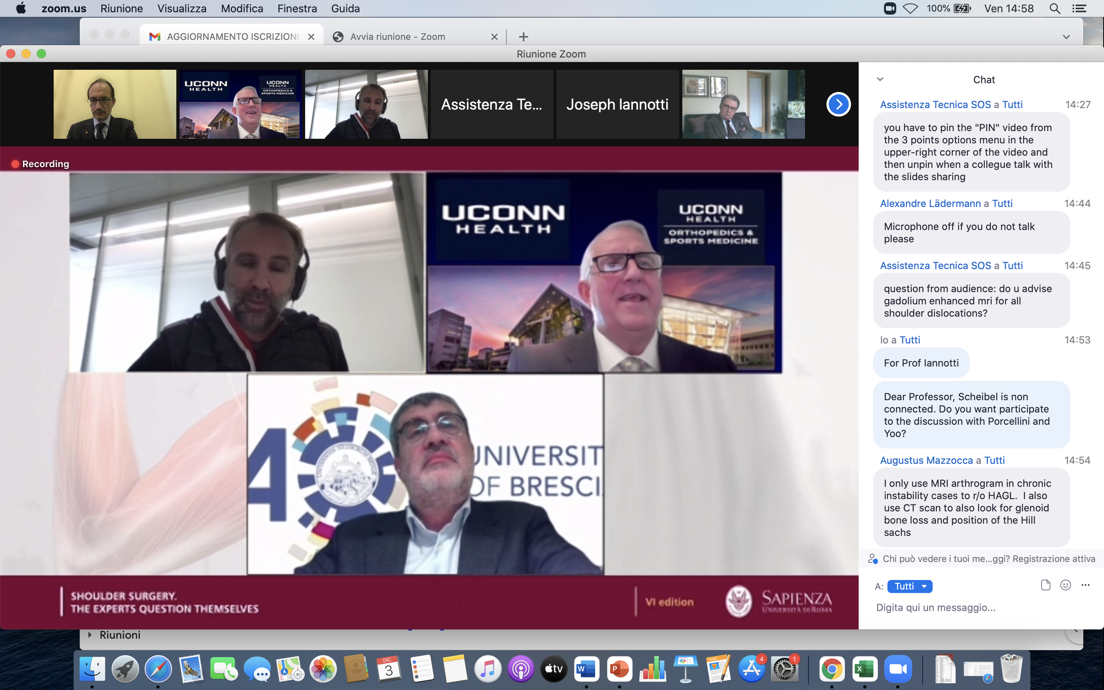The height and width of the screenshot is (690, 1104).
Task: Open the Tutti recipient dropdown
Action: pyautogui.click(x=910, y=586)
